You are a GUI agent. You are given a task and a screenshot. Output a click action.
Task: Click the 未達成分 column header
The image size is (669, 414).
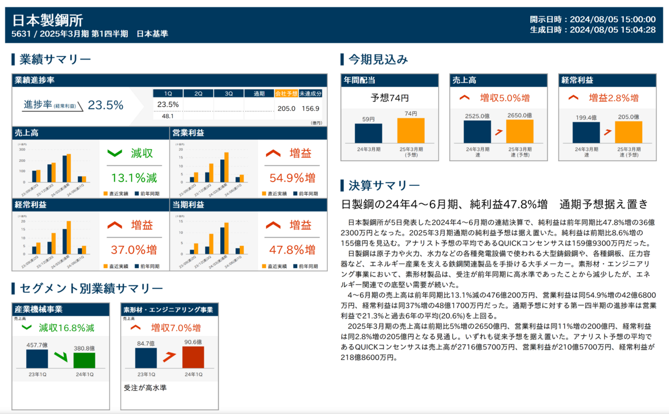coord(310,93)
